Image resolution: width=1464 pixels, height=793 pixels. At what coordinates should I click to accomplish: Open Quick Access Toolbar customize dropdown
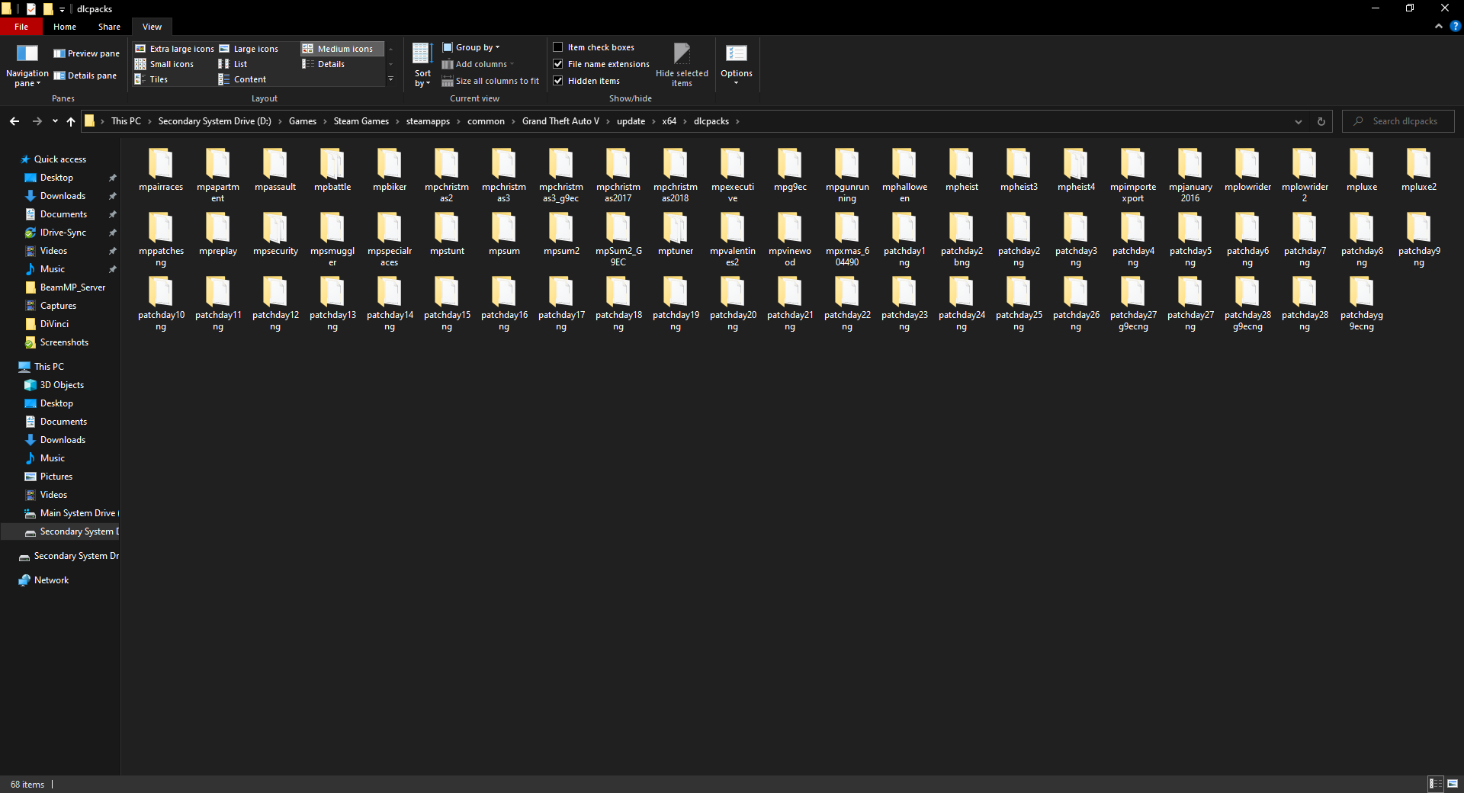[x=63, y=9]
